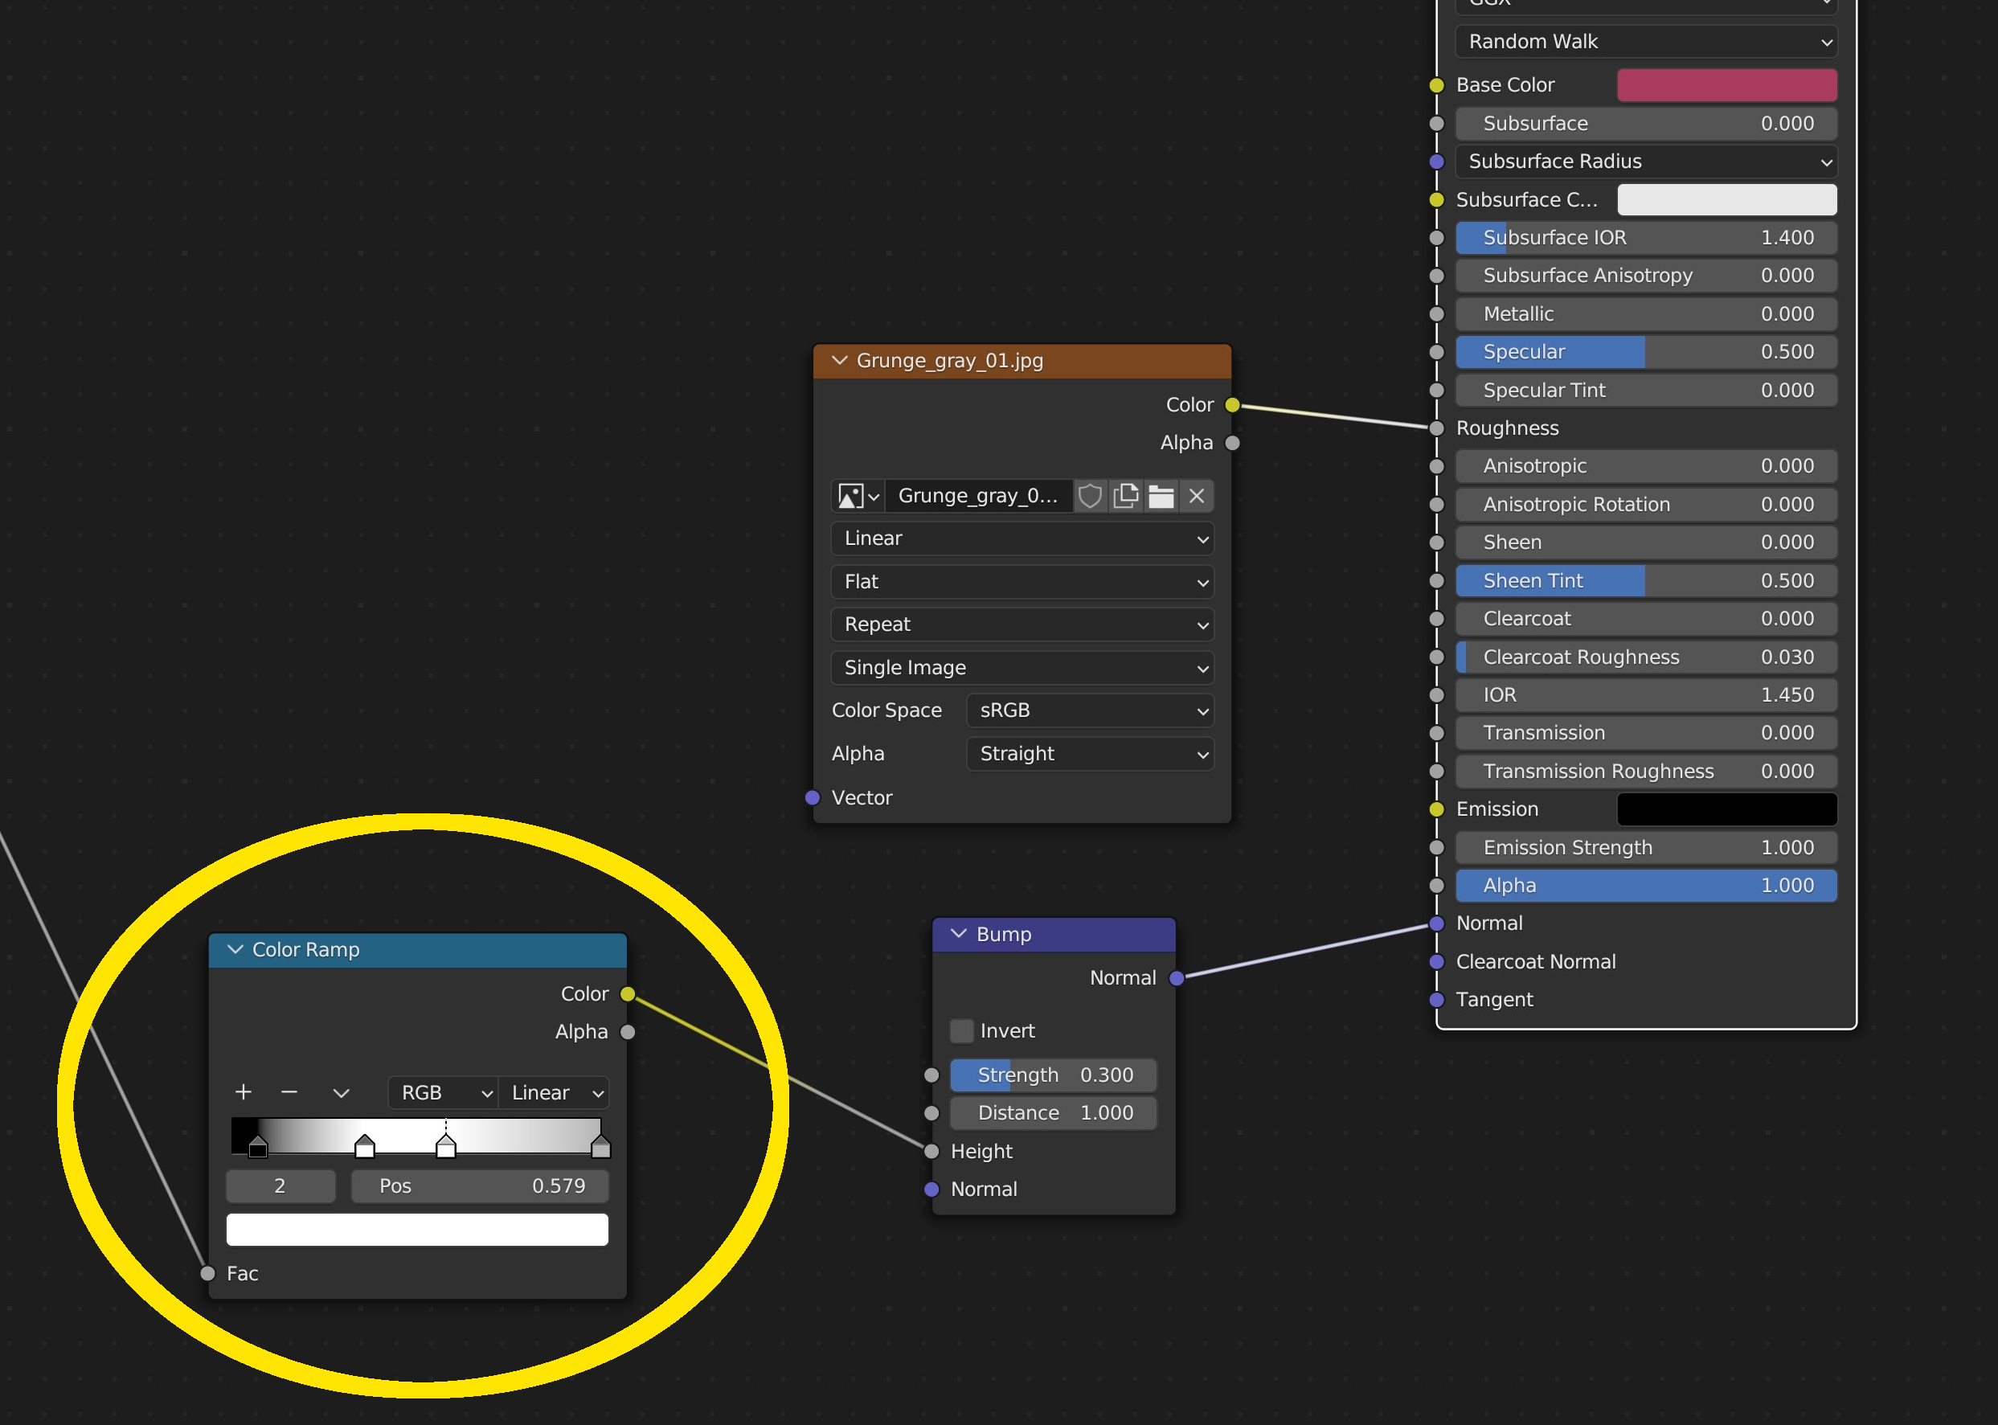Add a Color Ramp stop with plus icon
This screenshot has width=1998, height=1425.
(x=243, y=1091)
